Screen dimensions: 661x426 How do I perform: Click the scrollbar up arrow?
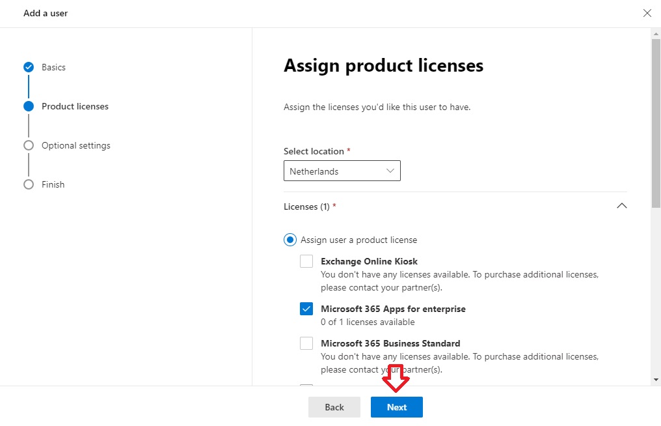coord(656,33)
